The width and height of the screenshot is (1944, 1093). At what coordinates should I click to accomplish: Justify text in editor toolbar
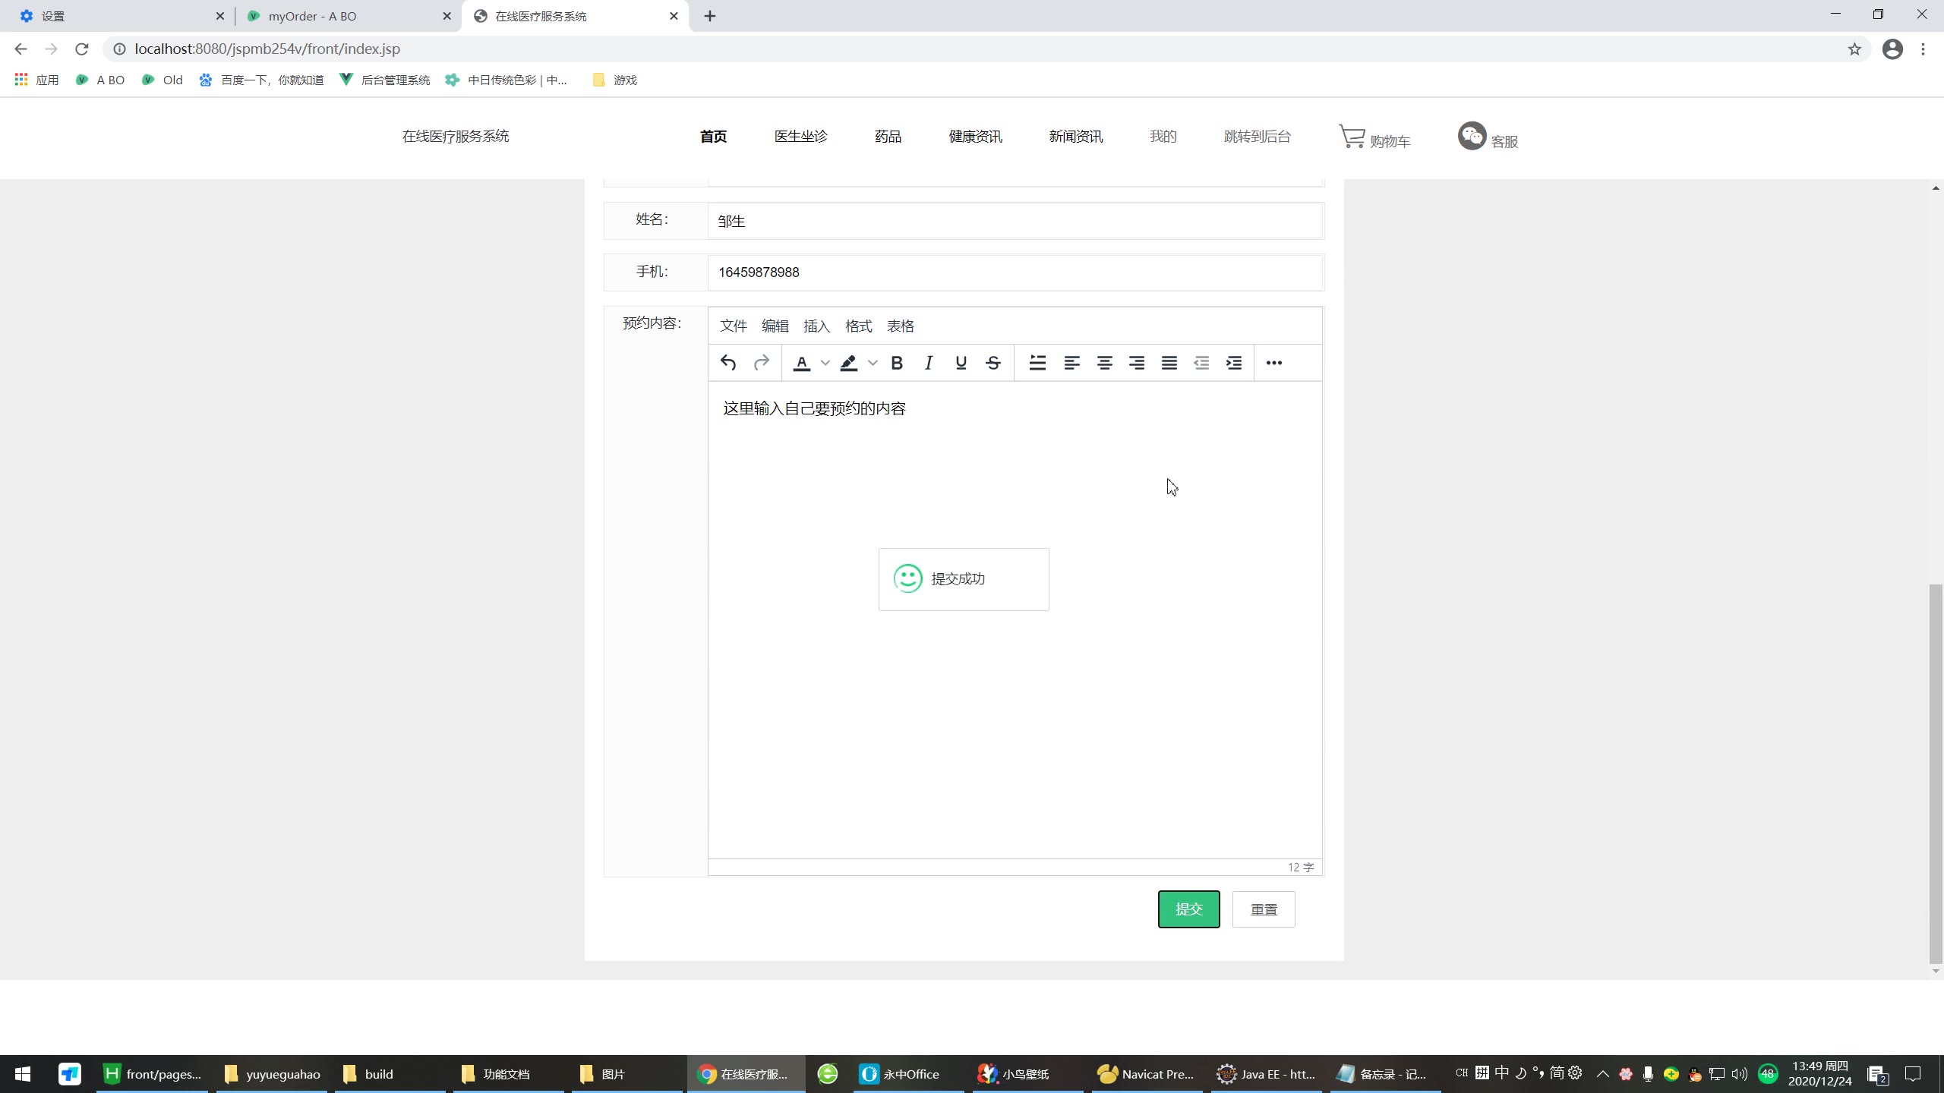[1169, 363]
